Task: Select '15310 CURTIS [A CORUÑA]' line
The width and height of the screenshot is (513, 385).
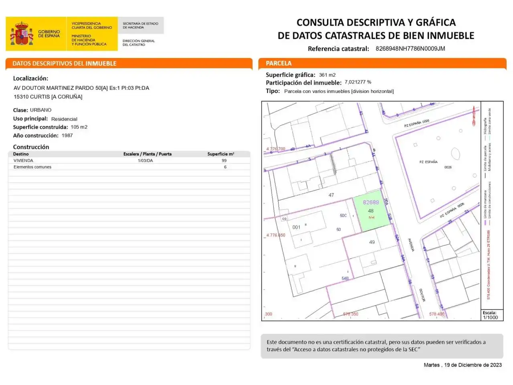Action: (48, 97)
